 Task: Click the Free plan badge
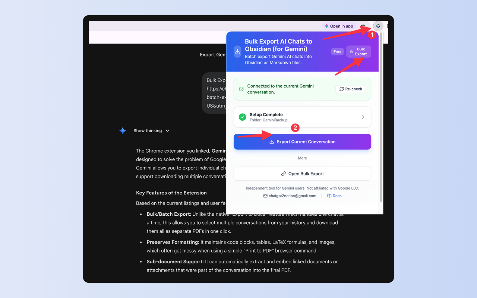coord(337,52)
